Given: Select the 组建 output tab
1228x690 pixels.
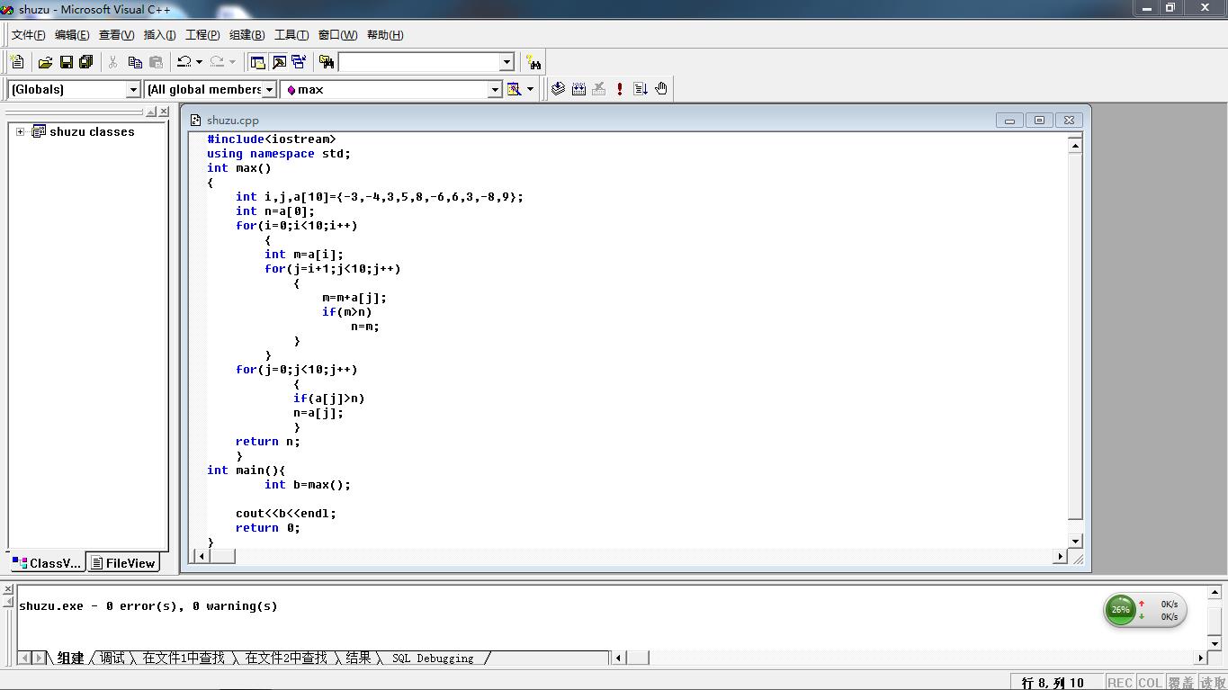Looking at the screenshot, I should pos(70,659).
